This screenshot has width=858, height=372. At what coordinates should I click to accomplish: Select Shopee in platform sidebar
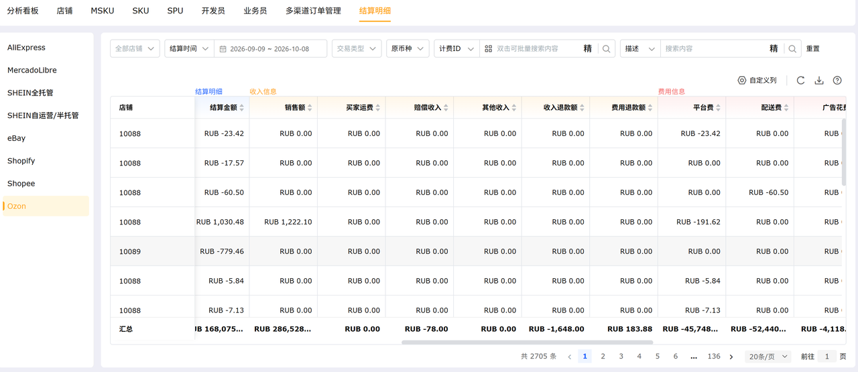[x=46, y=184]
